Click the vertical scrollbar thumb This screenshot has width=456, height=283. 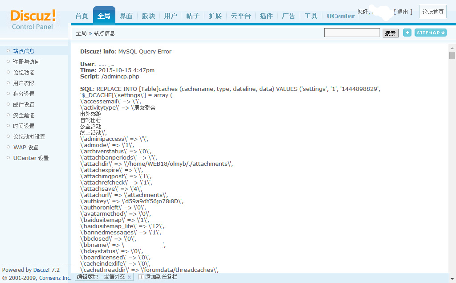[x=452, y=55]
